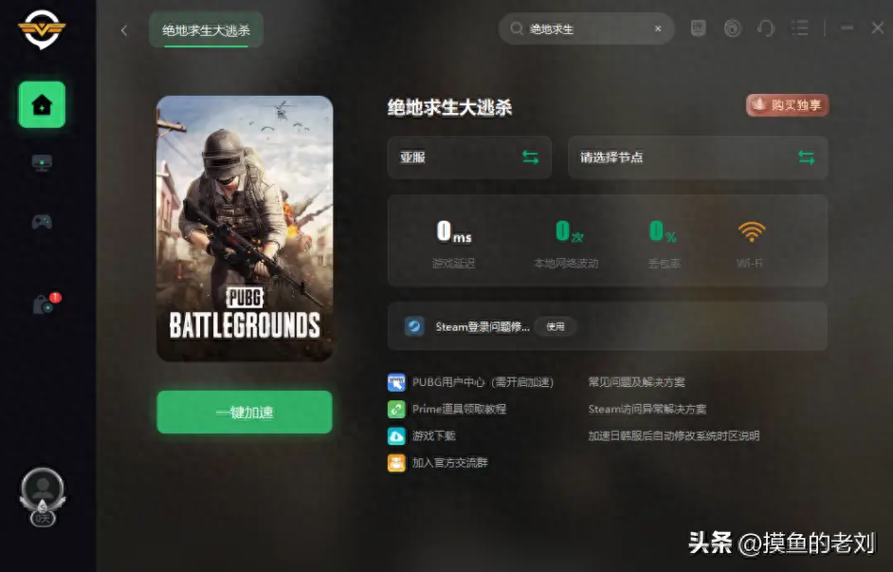This screenshot has height=572, width=893.
Task: Click the green Prime道具 link icon
Action: click(396, 409)
